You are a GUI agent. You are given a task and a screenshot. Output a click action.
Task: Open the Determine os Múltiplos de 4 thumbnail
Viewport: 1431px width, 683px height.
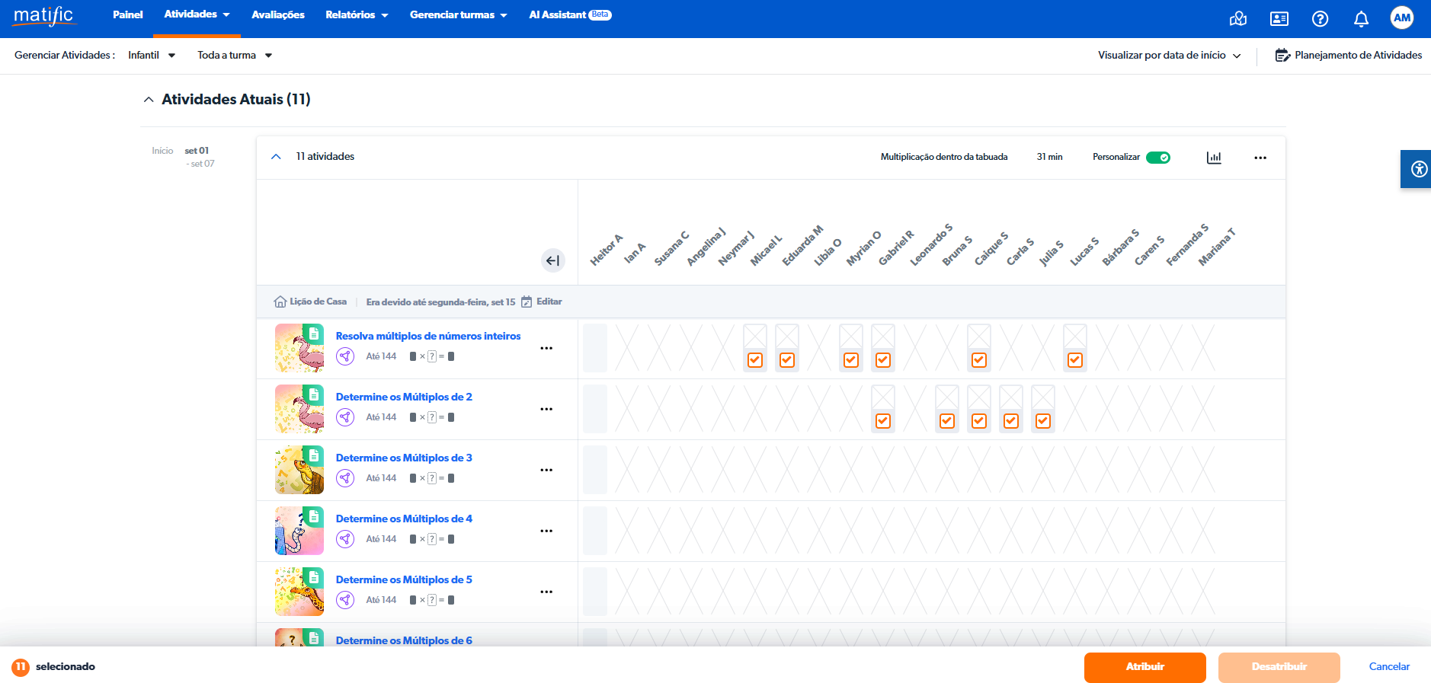coord(299,531)
